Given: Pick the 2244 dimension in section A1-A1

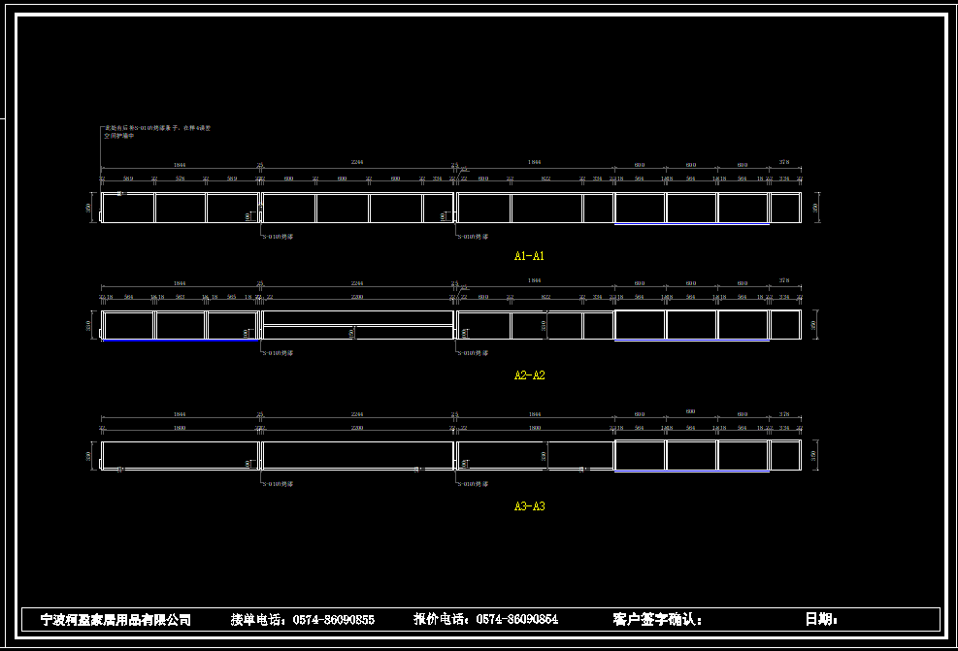Looking at the screenshot, I should (356, 163).
